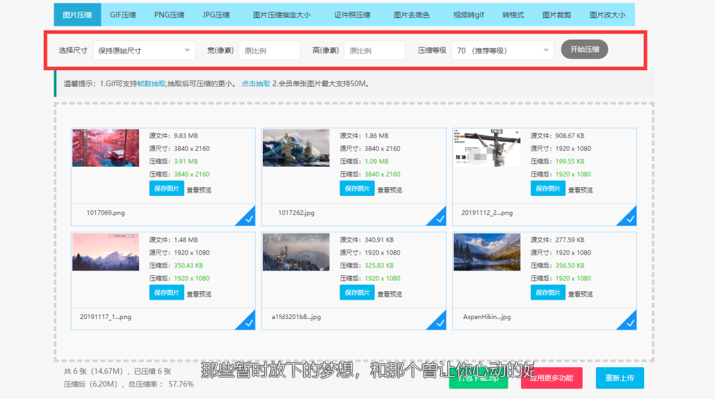715x399 pixels.
Task: Click the AspenHikin...jpg file name
Action: (x=487, y=316)
